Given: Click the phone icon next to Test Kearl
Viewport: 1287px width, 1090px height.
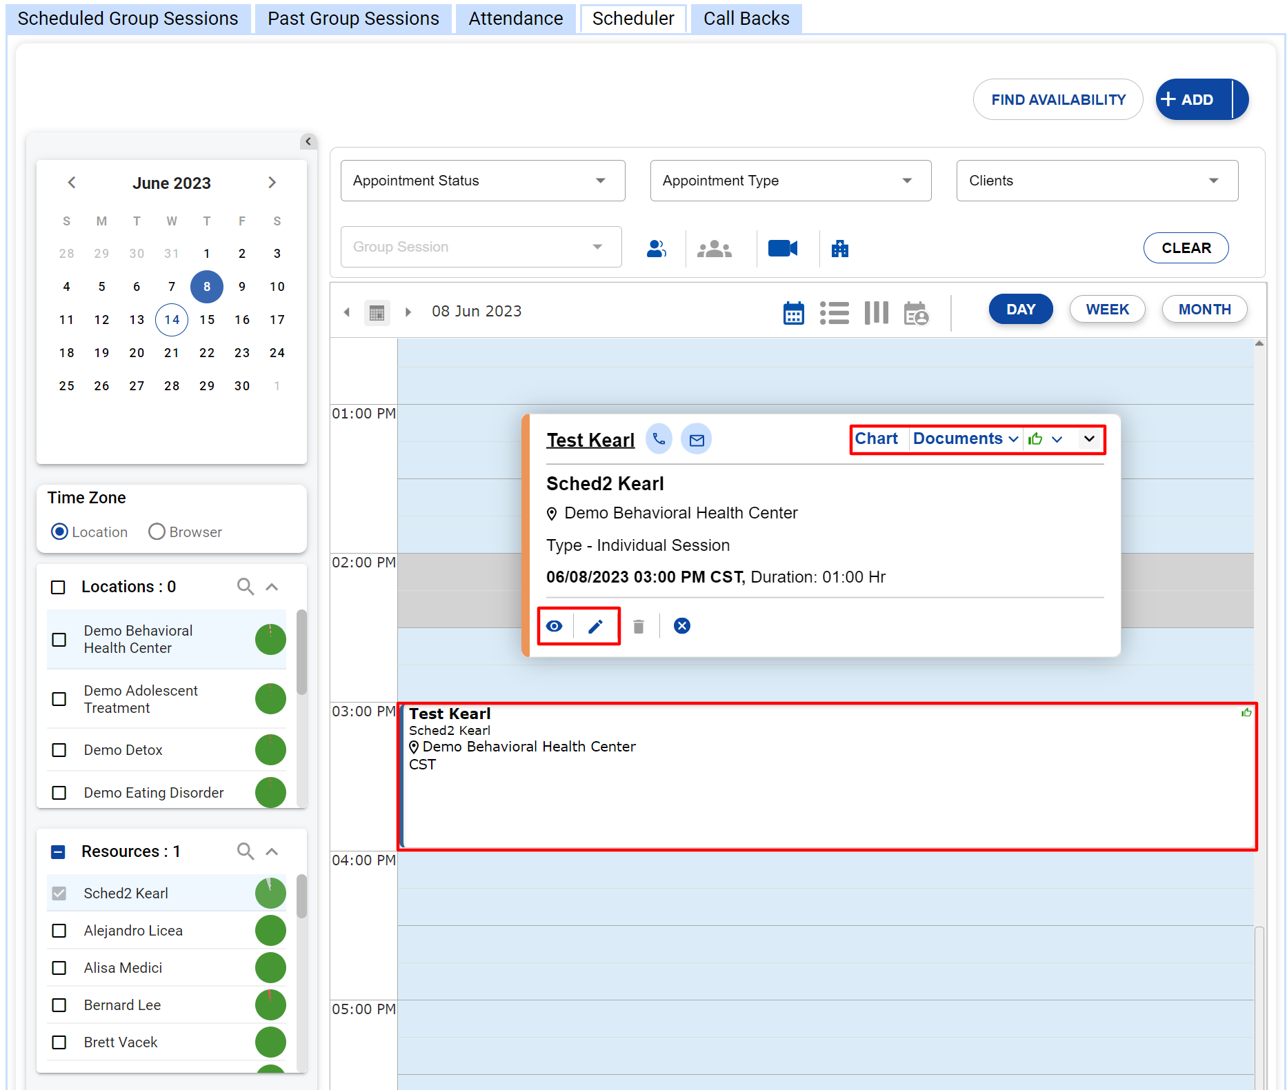Looking at the screenshot, I should tap(659, 439).
